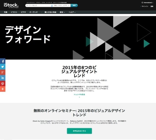Click the green search button
The width and height of the screenshot is (156, 140).
point(74,6)
